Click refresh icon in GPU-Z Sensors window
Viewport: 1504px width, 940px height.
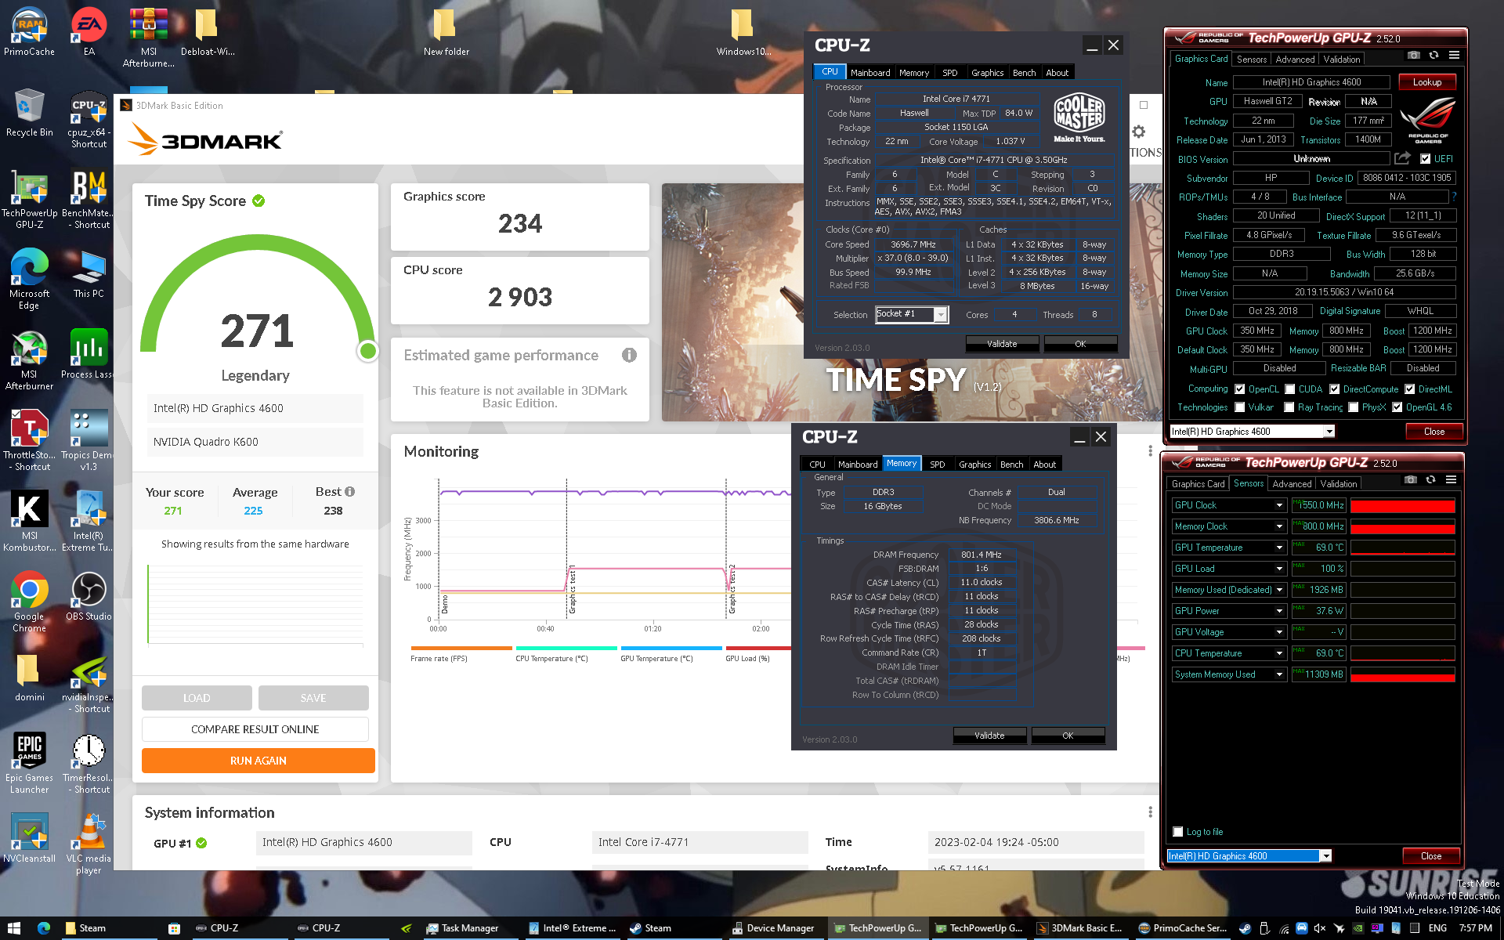(x=1430, y=480)
